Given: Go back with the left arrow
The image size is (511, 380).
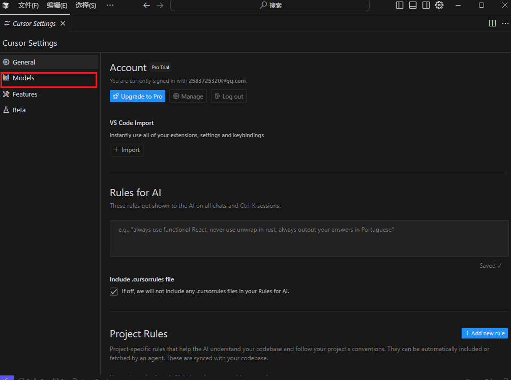Looking at the screenshot, I should (146, 5).
